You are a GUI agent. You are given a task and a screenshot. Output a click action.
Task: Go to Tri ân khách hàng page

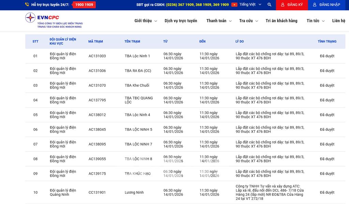click(281, 21)
